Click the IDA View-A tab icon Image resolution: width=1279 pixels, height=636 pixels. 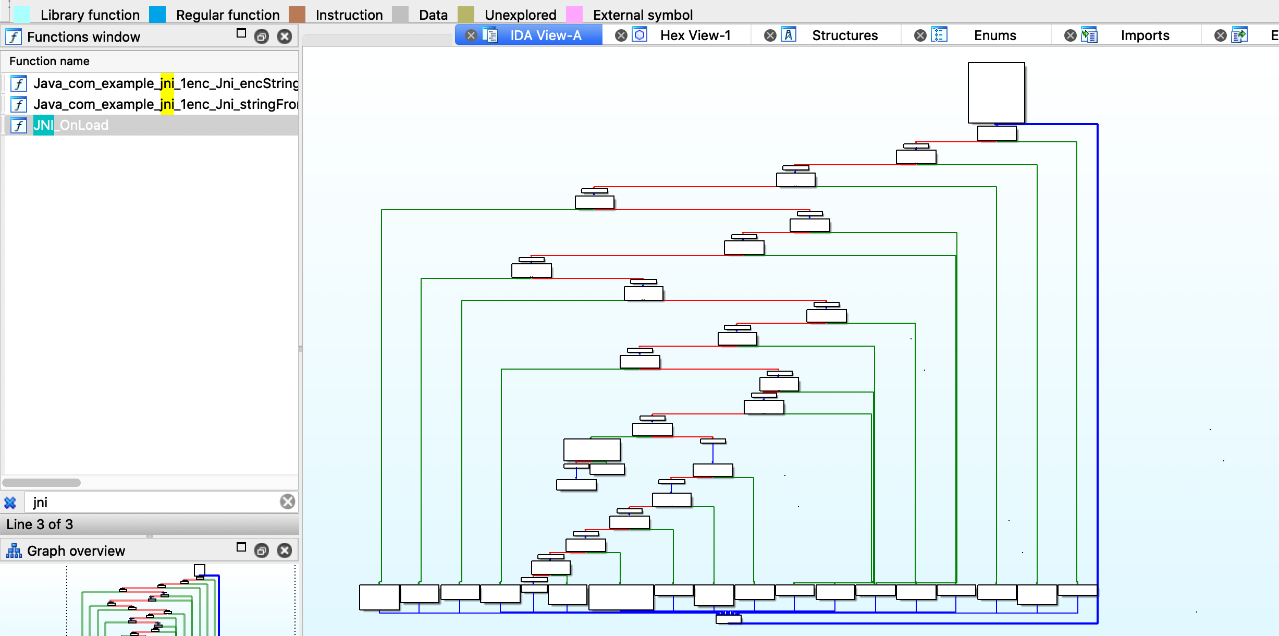(490, 35)
